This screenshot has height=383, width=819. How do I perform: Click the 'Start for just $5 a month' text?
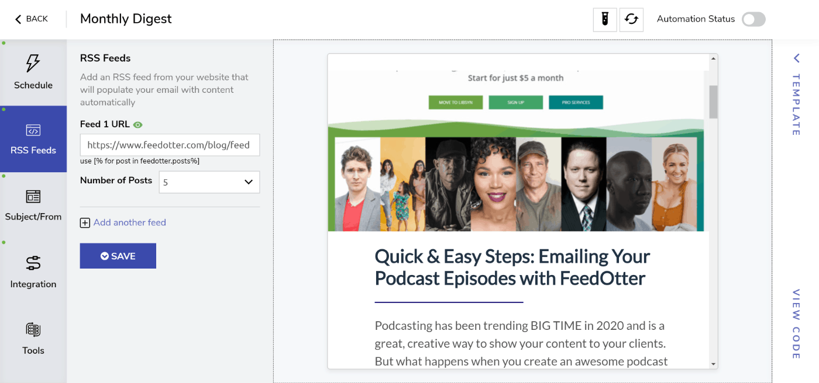pos(515,78)
